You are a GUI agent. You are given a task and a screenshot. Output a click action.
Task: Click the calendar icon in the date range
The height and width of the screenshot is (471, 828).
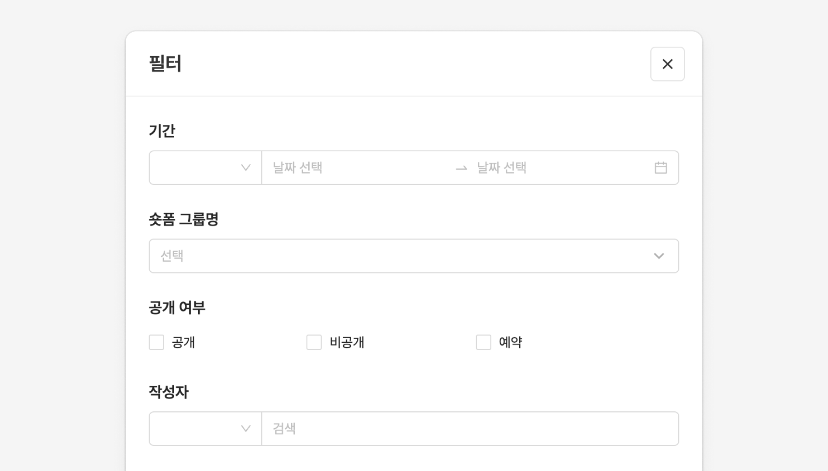click(x=660, y=168)
